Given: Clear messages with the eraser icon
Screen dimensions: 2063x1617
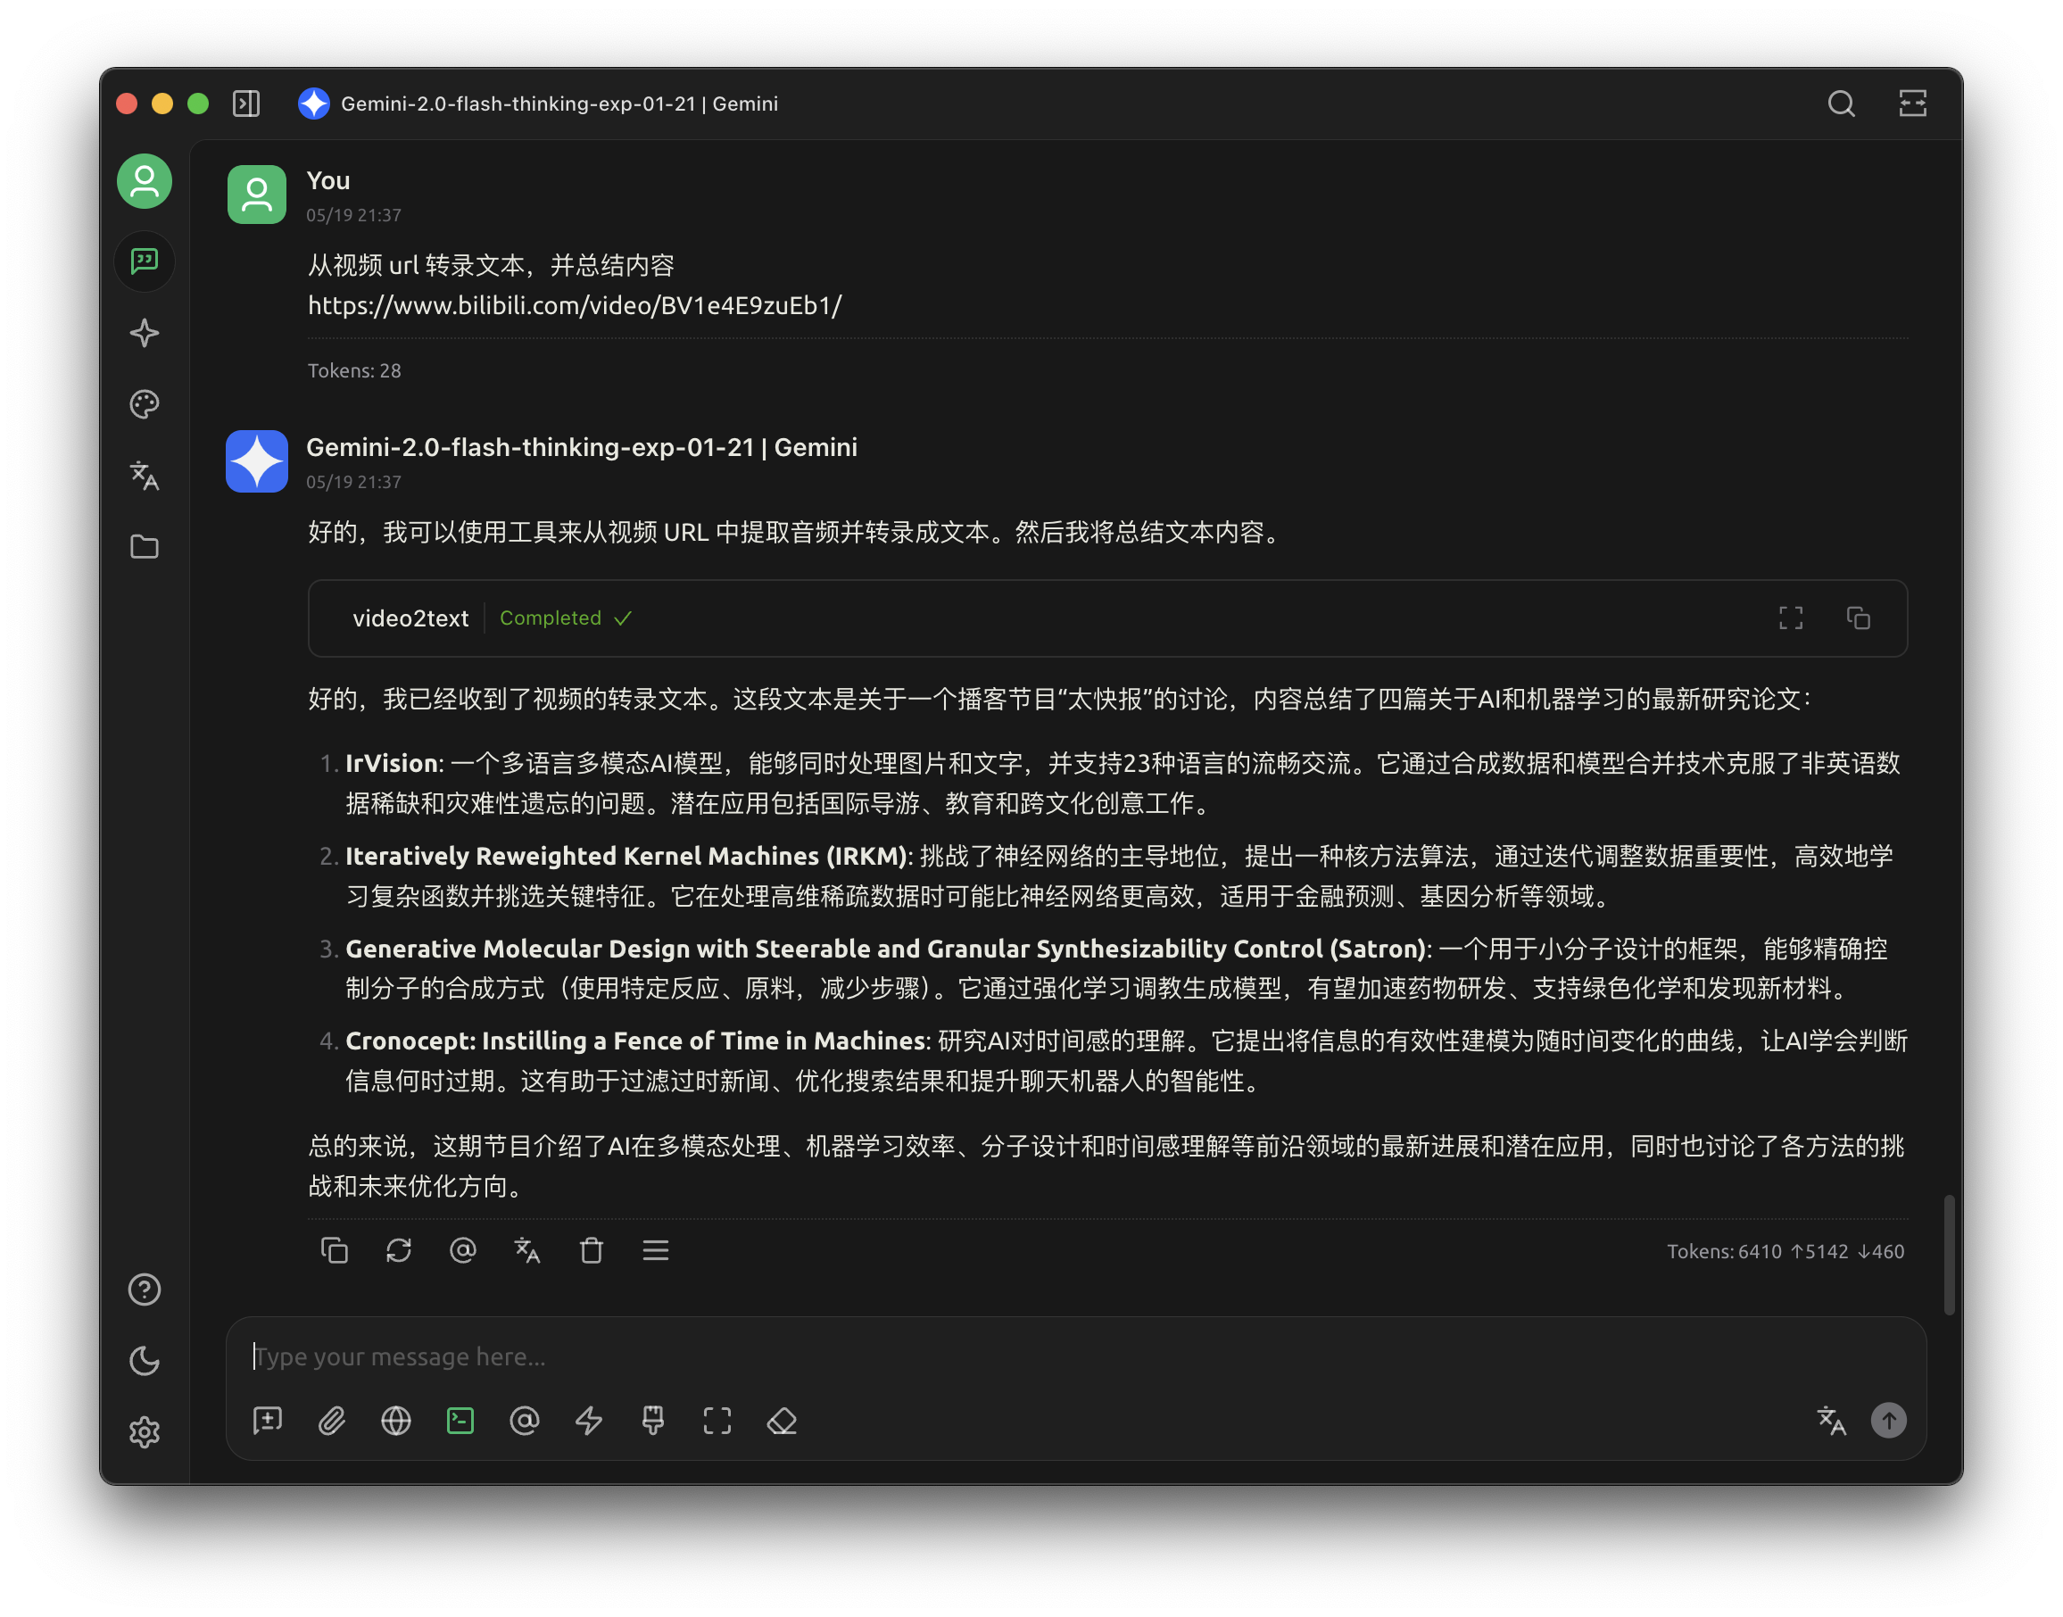Looking at the screenshot, I should tap(781, 1420).
